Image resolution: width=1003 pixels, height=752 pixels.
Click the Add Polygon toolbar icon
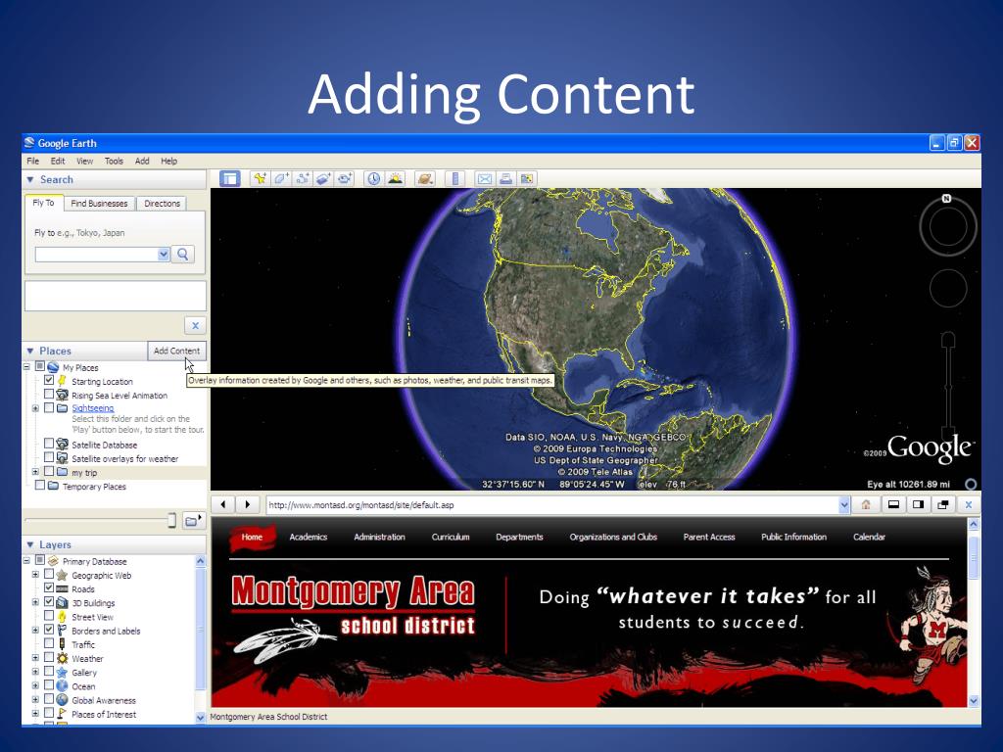pyautogui.click(x=281, y=178)
